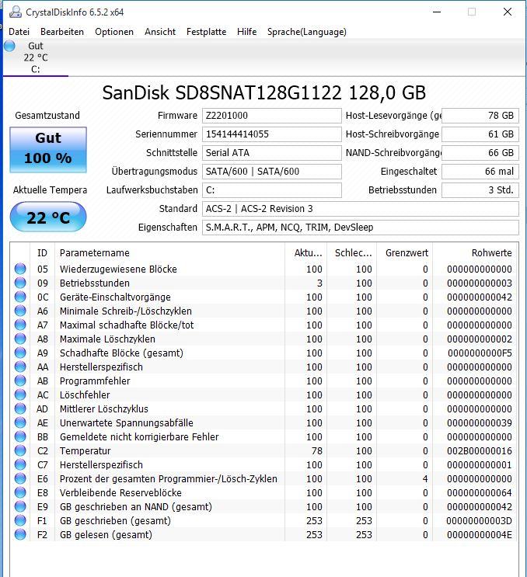The image size is (527, 577).
Task: Click status orb of AA Herstellerspezifisch row
Action: pos(20,367)
